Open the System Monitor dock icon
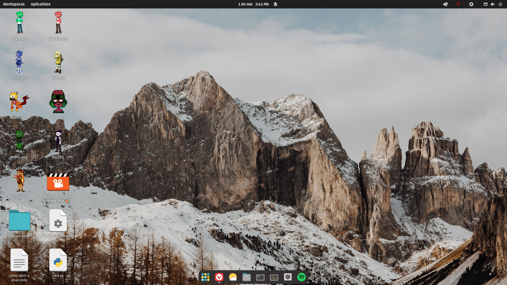Viewport: 507px width, 285px height. point(274,277)
